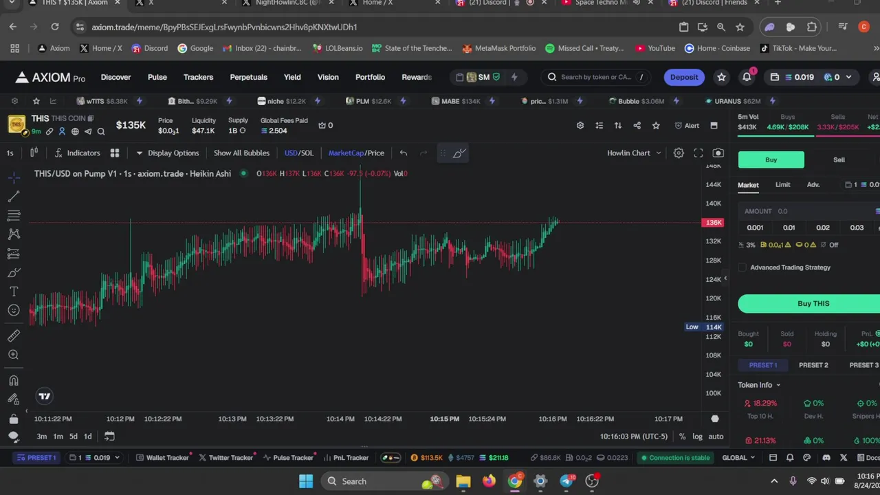Switch to the Sell tab
Image resolution: width=880 pixels, height=495 pixels.
(839, 159)
